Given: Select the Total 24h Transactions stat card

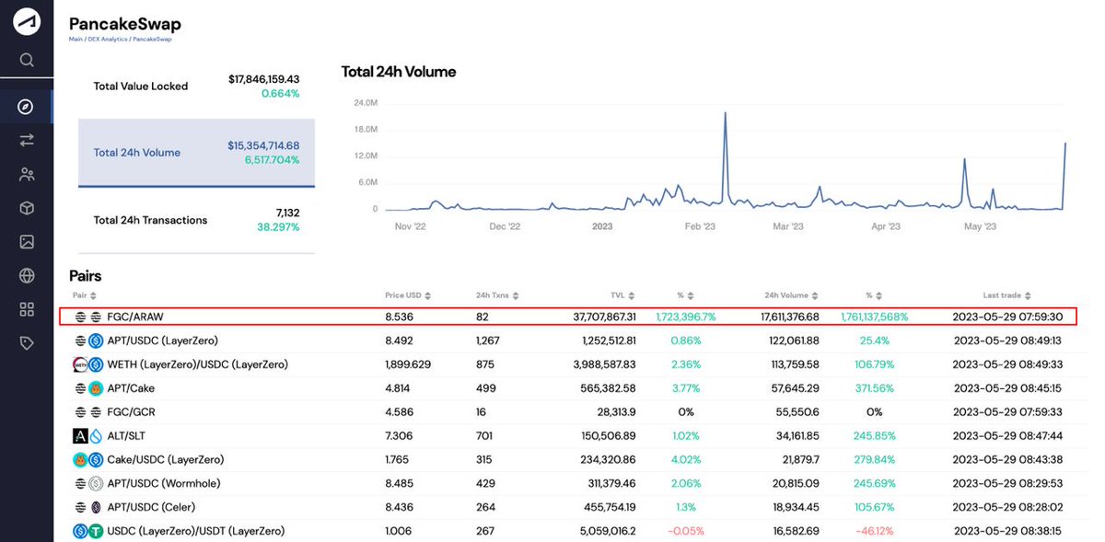Looking at the screenshot, I should tap(196, 220).
